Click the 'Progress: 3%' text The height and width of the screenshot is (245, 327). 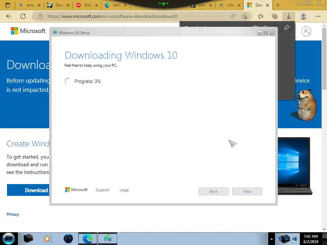[x=87, y=81]
